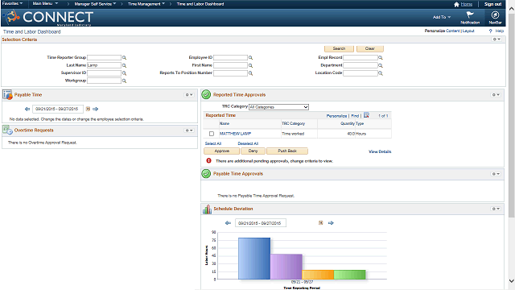Open the NavBar compass icon
The width and height of the screenshot is (515, 290).
click(495, 15)
